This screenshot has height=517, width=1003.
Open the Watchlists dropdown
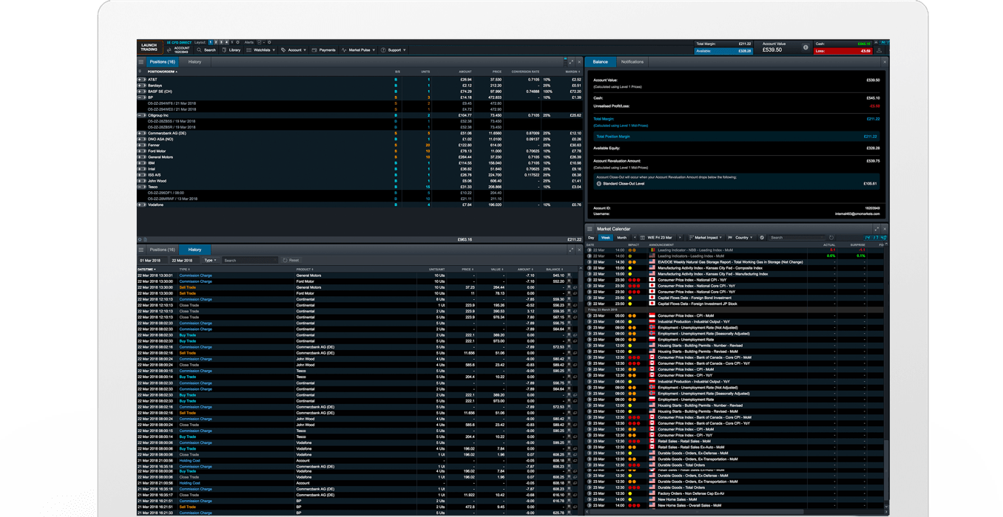(x=262, y=50)
